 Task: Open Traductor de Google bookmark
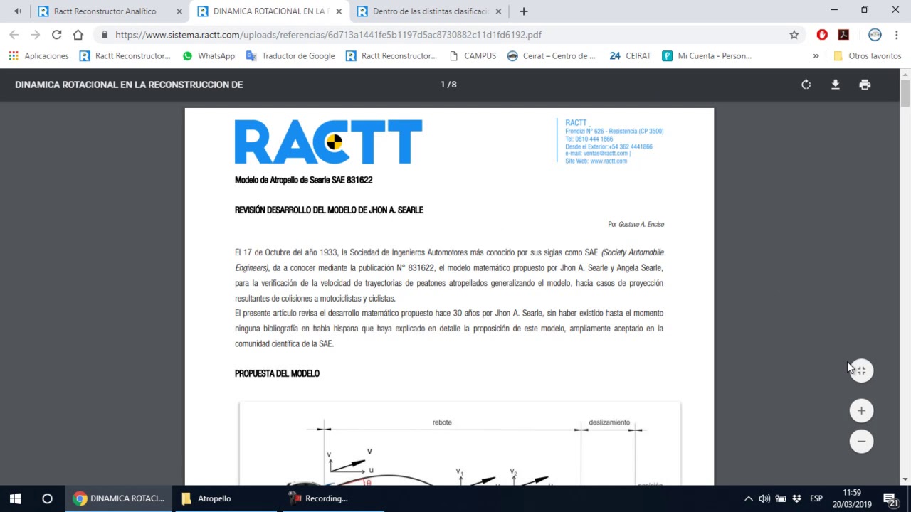point(290,56)
